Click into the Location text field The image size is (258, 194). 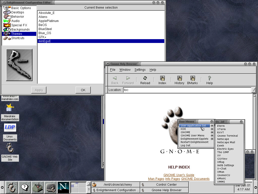[186, 90]
